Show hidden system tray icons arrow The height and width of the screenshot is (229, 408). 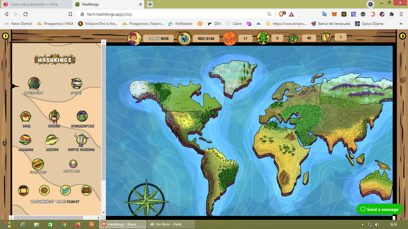[363, 225]
